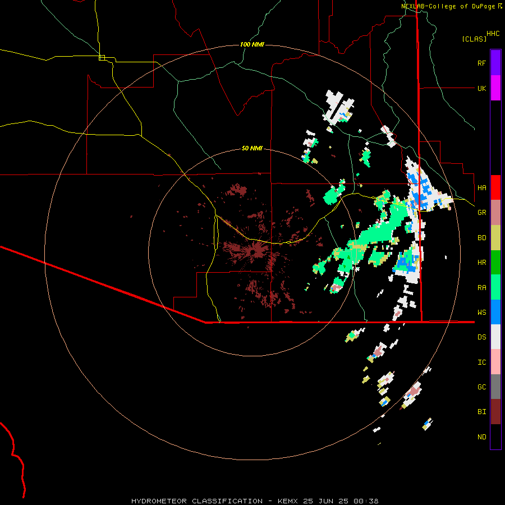
Task: Click the ND black legend swatch
Action: click(495, 437)
